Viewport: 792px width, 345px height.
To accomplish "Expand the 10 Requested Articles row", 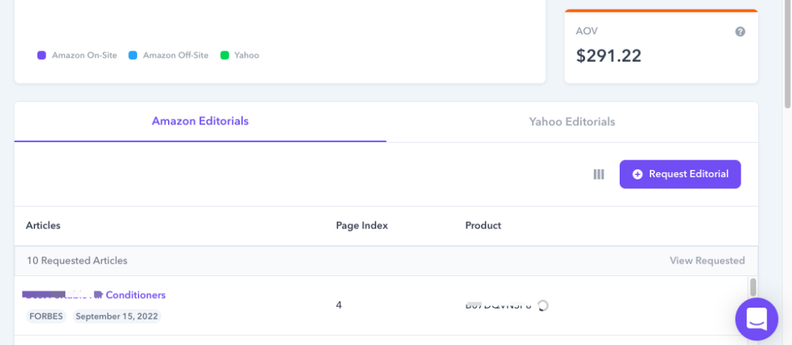I will tap(386, 261).
